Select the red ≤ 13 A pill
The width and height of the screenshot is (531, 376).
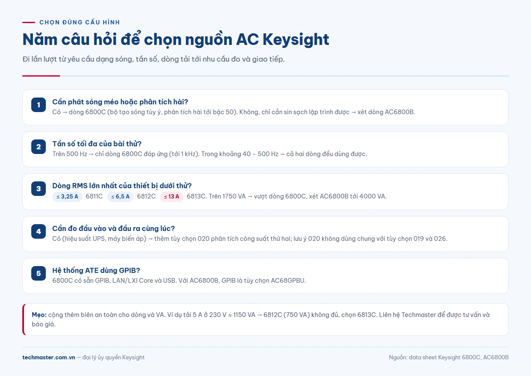pyautogui.click(x=171, y=197)
